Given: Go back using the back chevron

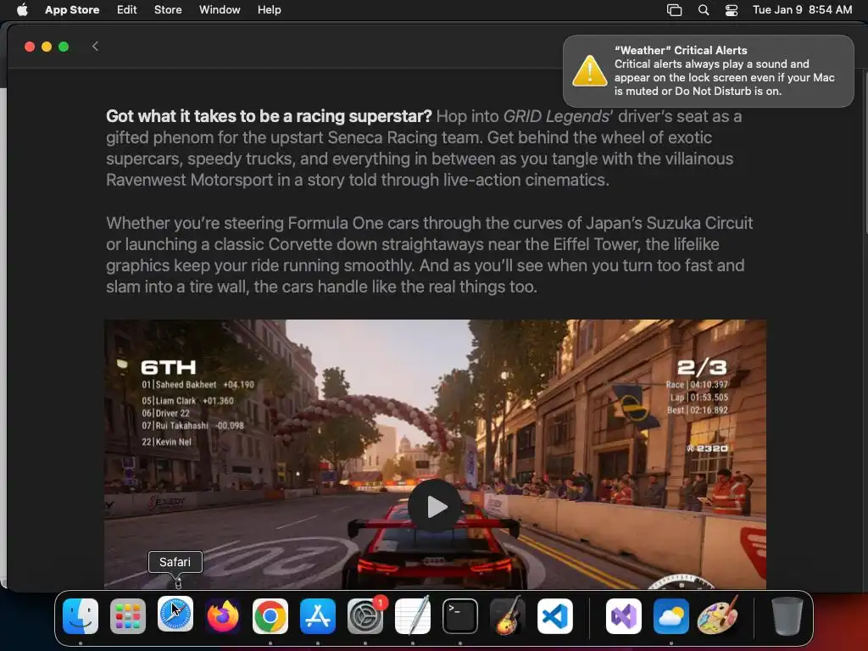Looking at the screenshot, I should (95, 46).
